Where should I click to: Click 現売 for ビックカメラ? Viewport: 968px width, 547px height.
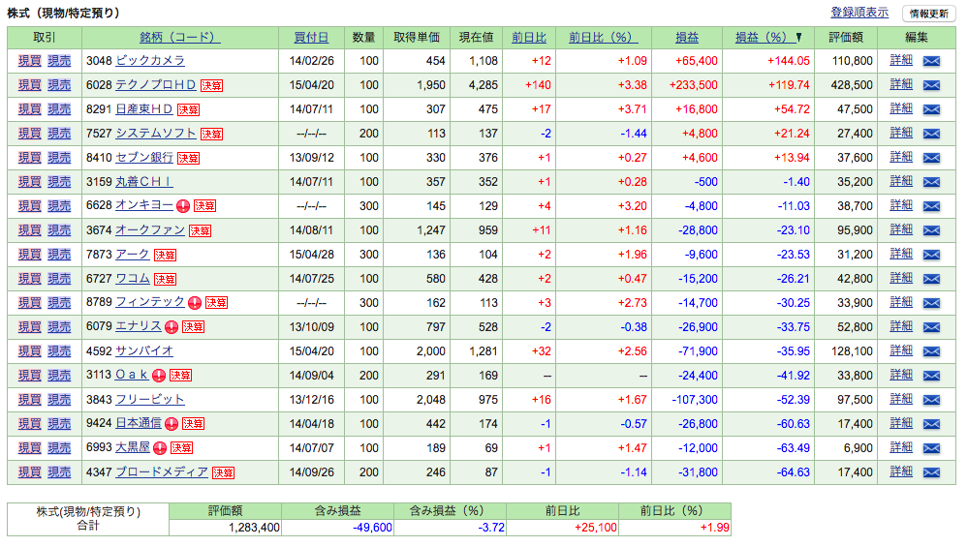[x=59, y=60]
